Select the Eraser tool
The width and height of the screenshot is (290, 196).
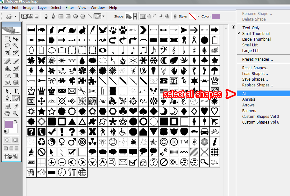(x=7, y=75)
